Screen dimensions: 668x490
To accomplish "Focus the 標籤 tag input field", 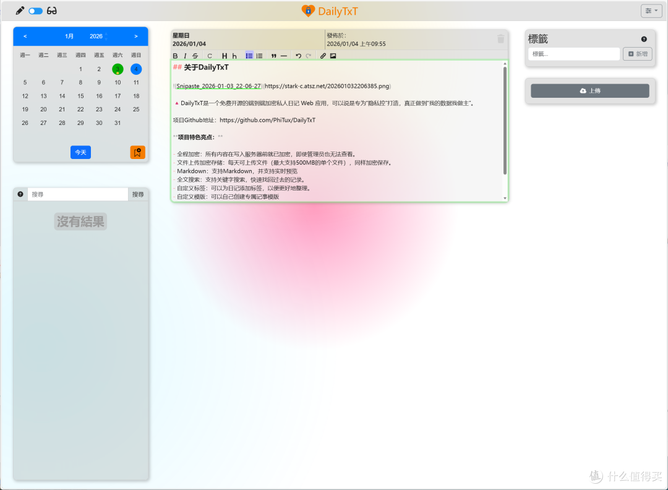I will (x=574, y=54).
